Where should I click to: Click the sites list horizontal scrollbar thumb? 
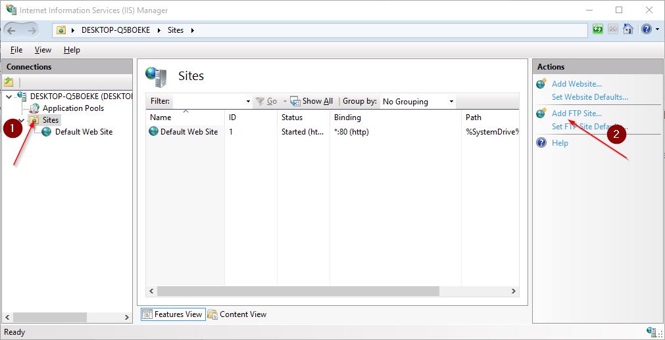click(x=298, y=291)
